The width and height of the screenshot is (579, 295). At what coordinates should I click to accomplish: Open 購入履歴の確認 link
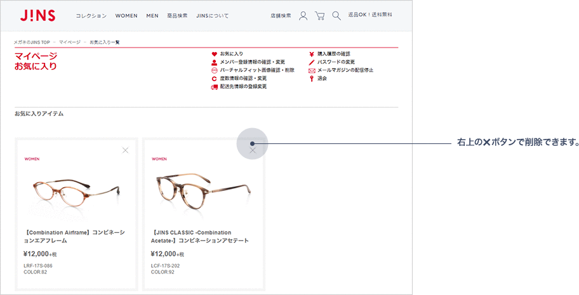[334, 54]
